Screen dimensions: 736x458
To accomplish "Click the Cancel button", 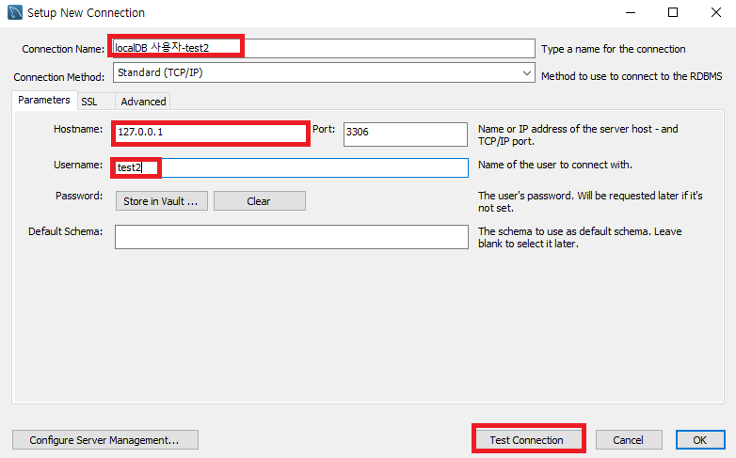I will point(629,440).
